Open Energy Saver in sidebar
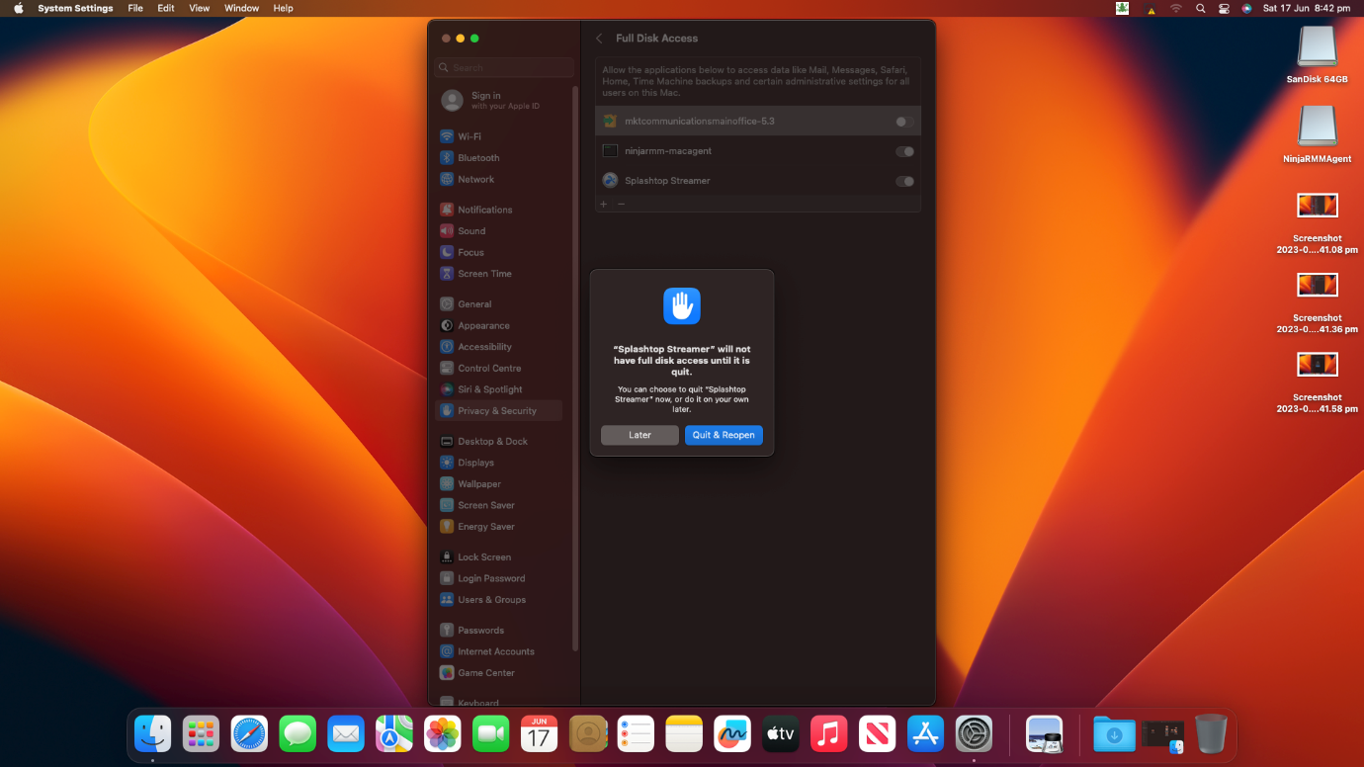The width and height of the screenshot is (1364, 767). [499, 527]
